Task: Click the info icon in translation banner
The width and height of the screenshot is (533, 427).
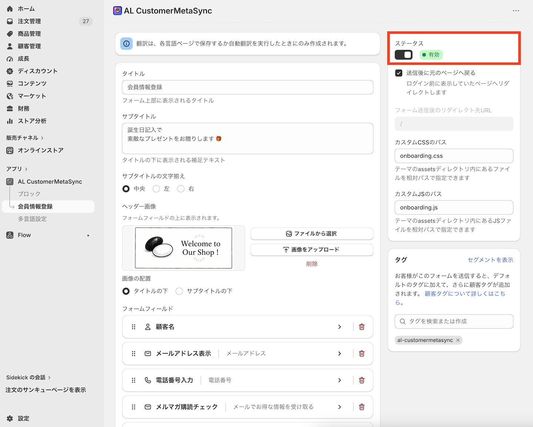Action: tap(126, 44)
